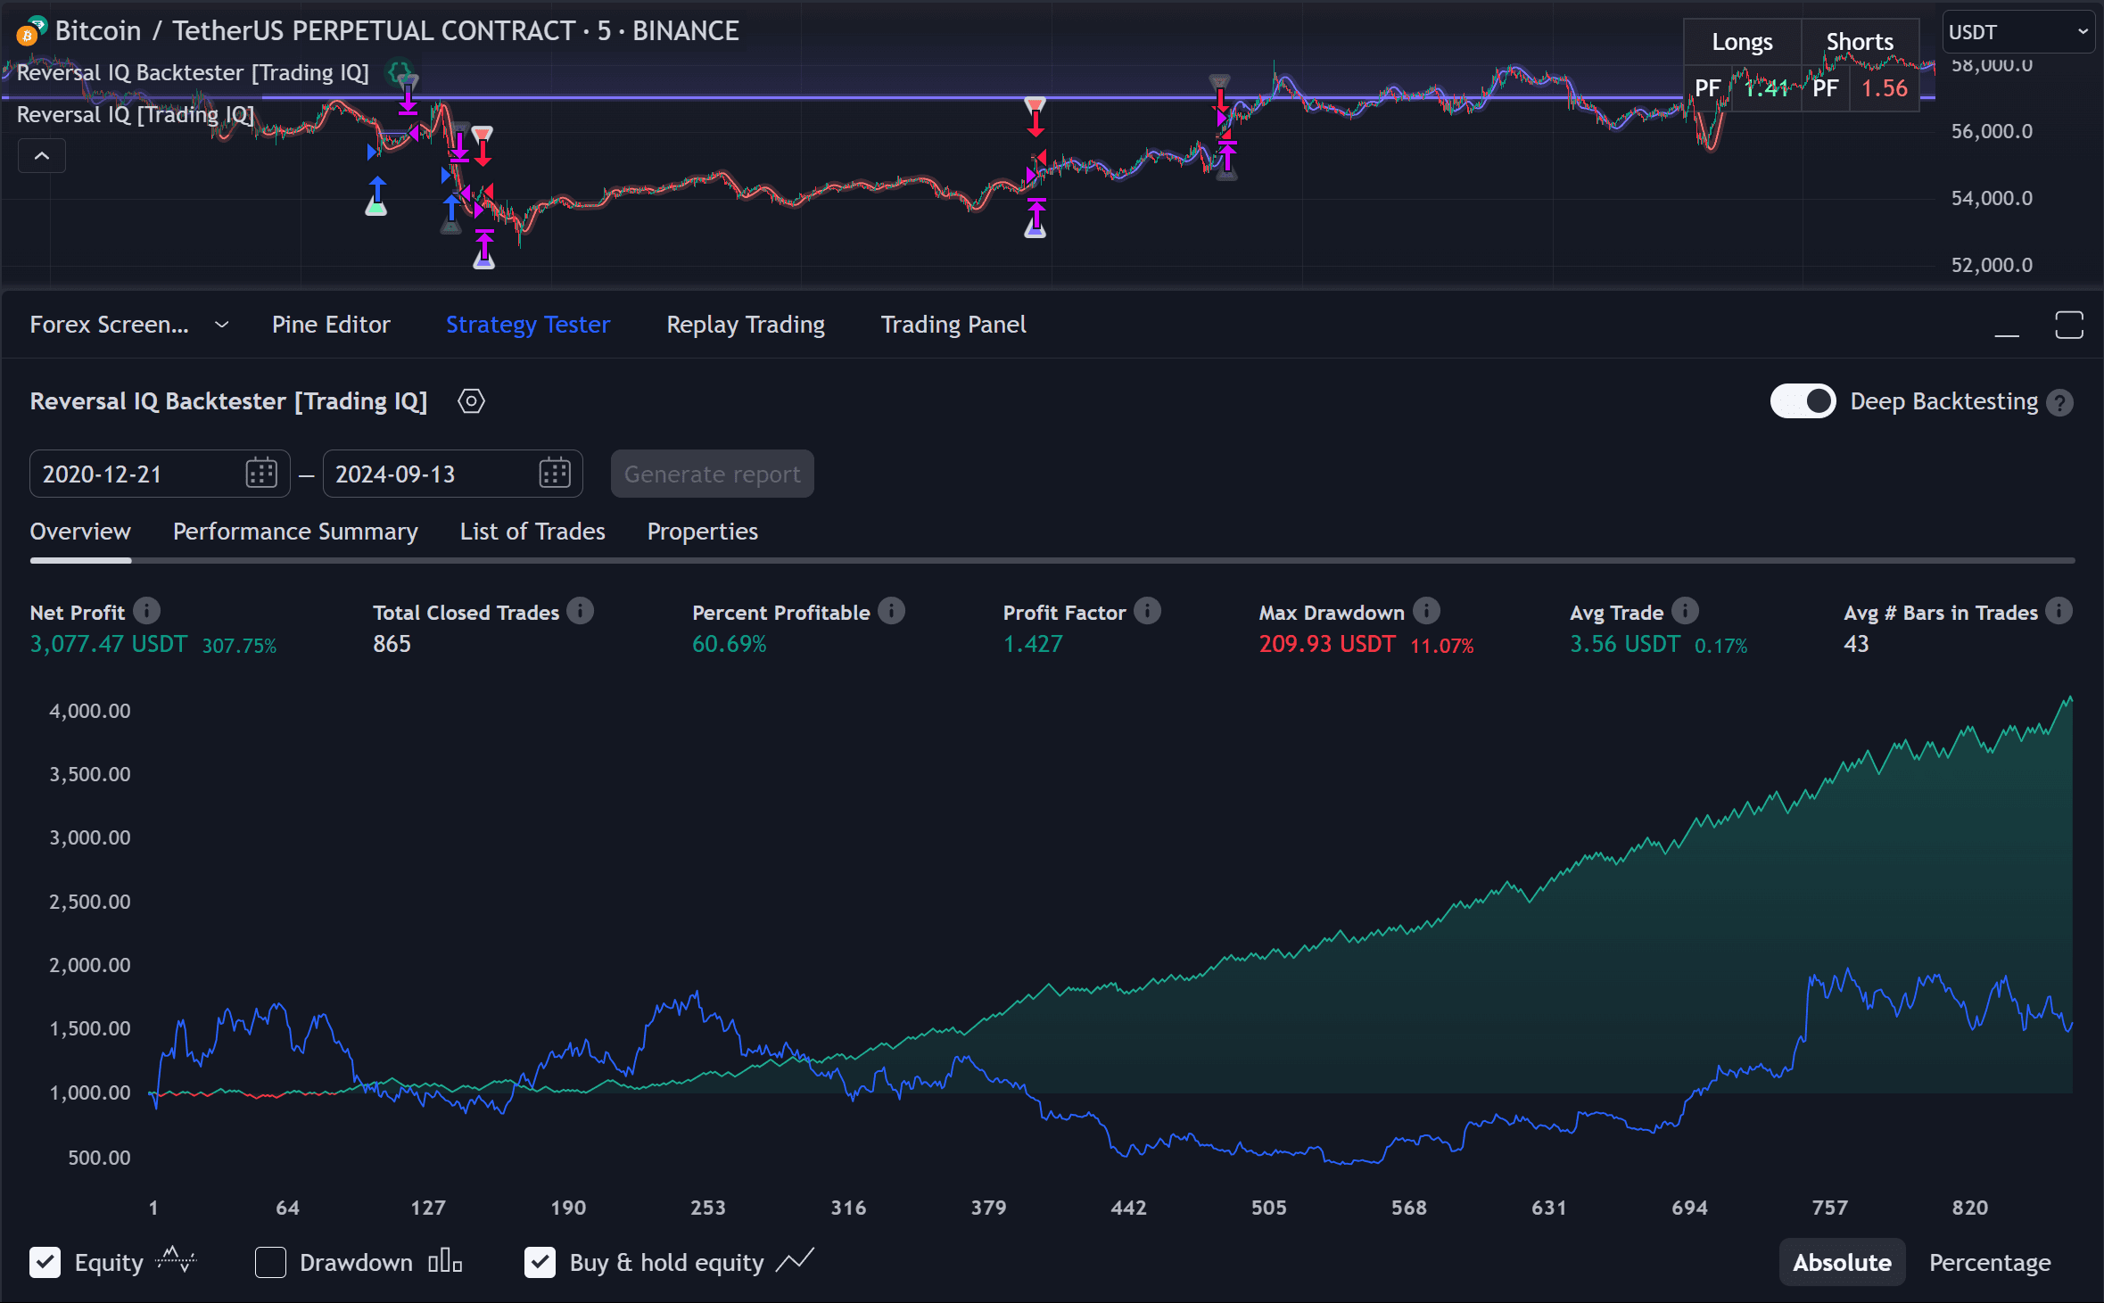This screenshot has width=2104, height=1303.
Task: Open the Replay Trading tab
Action: coord(746,325)
